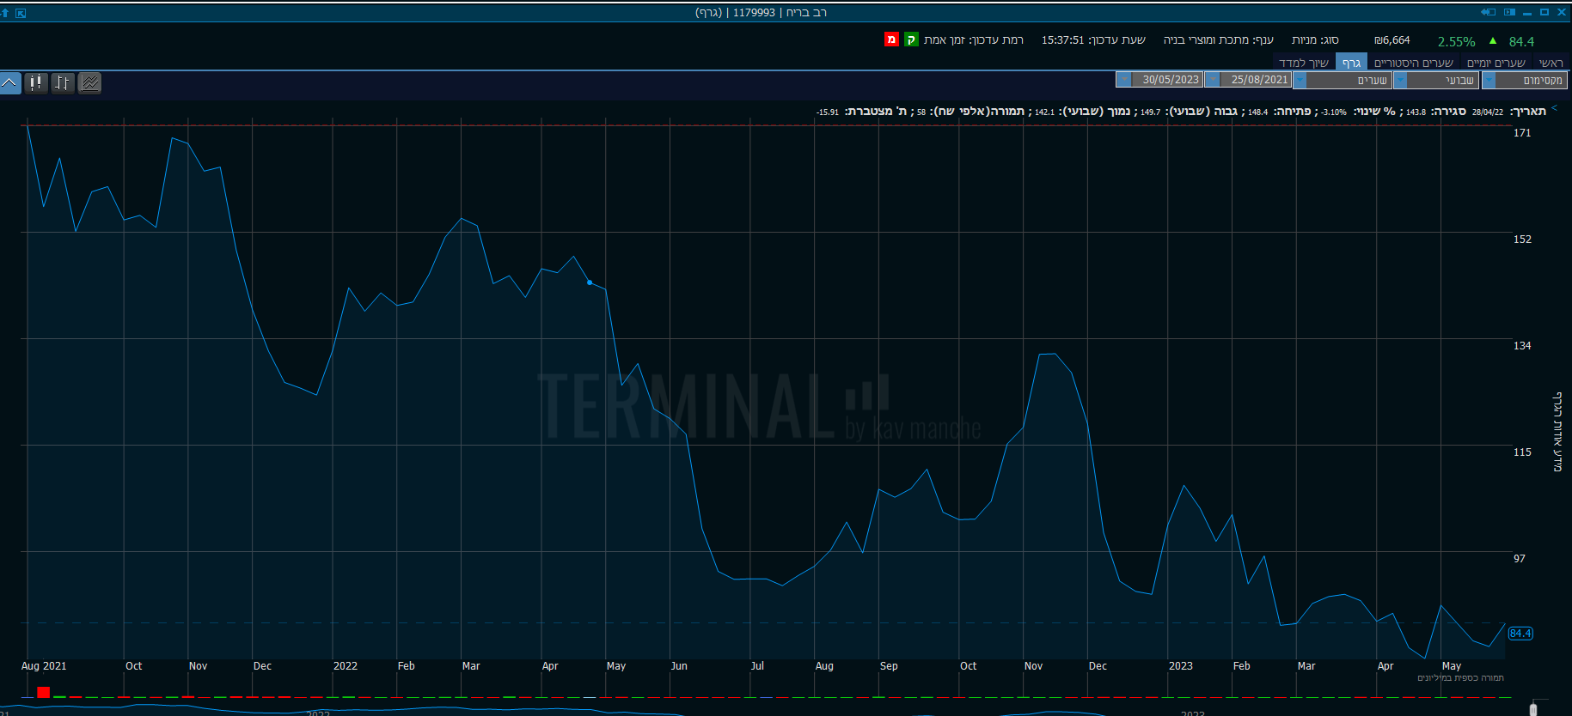Select the OHLC bar chart icon
1572x716 pixels.
click(63, 82)
